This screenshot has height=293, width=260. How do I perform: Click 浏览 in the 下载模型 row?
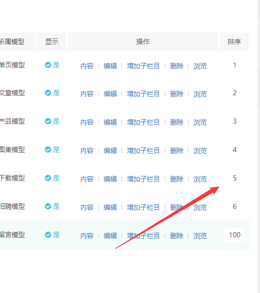pos(200,179)
